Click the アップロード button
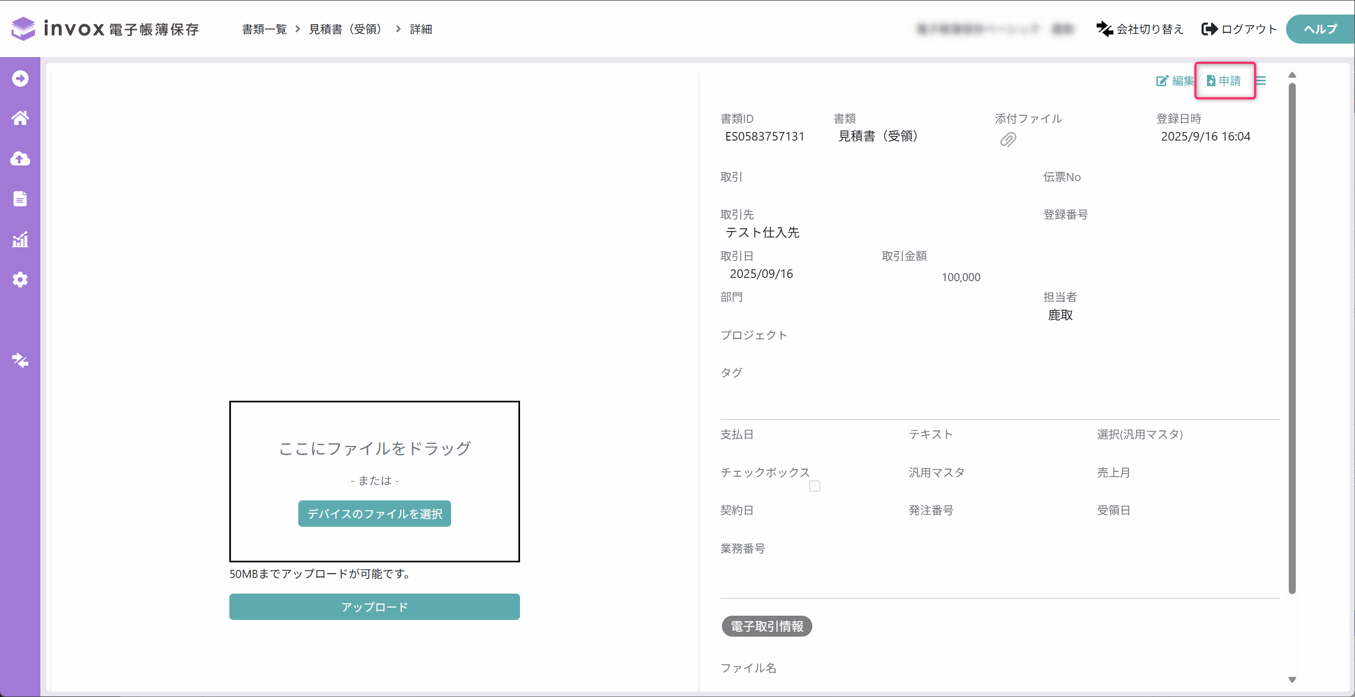Image resolution: width=1355 pixels, height=697 pixels. point(375,607)
